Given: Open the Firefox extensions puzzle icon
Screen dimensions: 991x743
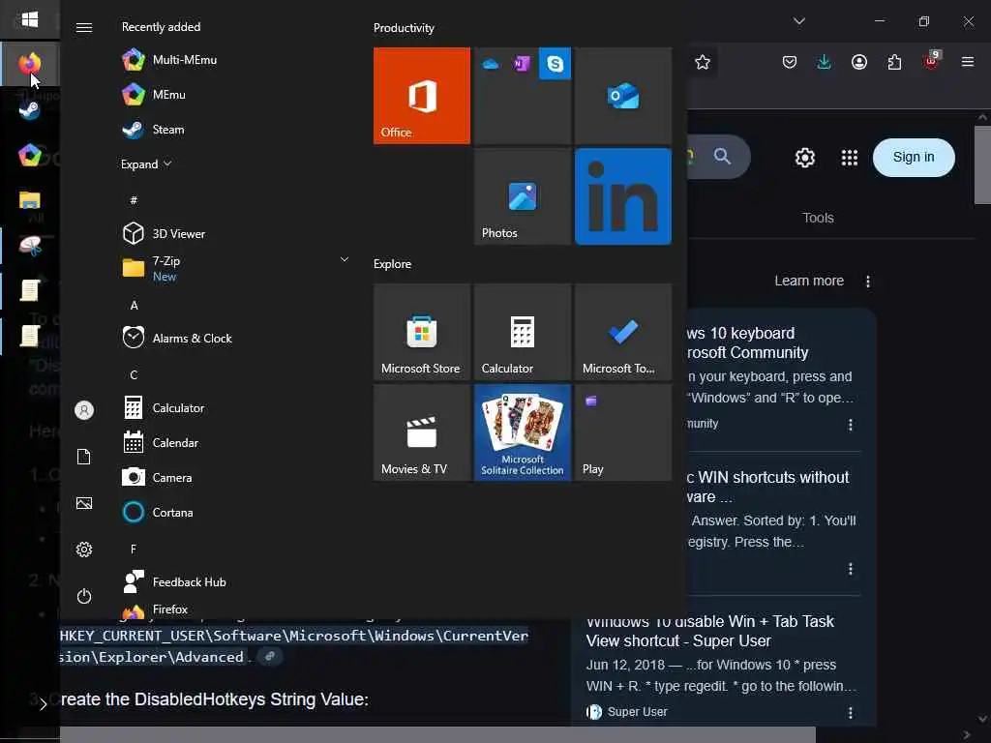Looking at the screenshot, I should [x=894, y=62].
